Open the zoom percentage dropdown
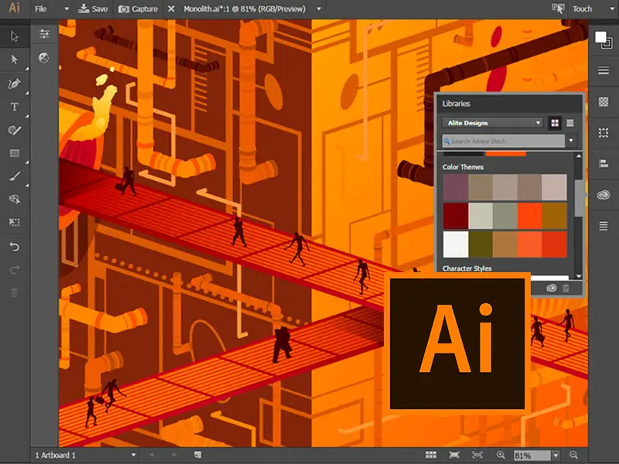Image resolution: width=619 pixels, height=464 pixels. pyautogui.click(x=556, y=455)
